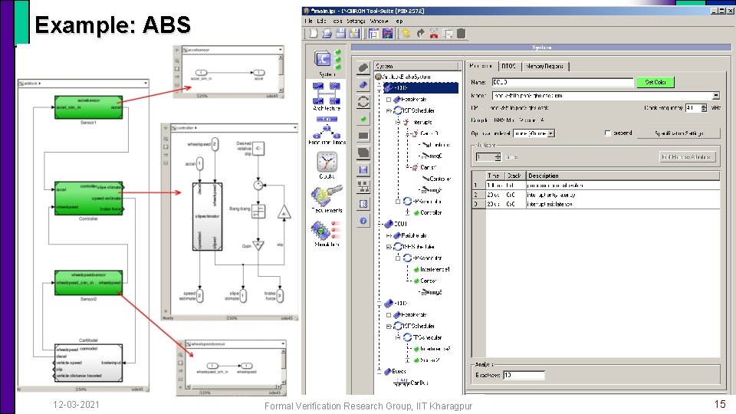
Task: Click vertical scrollbar of accelsensor window
Action: (x=281, y=74)
